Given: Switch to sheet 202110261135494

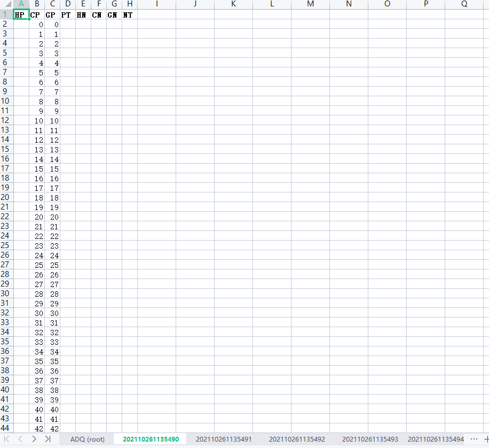Looking at the screenshot, I should (436, 439).
